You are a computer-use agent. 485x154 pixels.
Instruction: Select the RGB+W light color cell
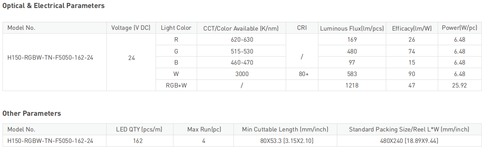coord(176,86)
